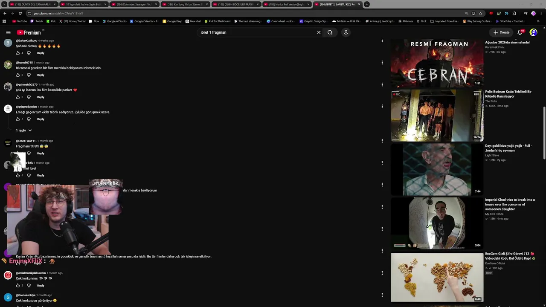Dislike the comment by @qahmetdx2370
Screen dimensions: 546x307
coord(29,97)
